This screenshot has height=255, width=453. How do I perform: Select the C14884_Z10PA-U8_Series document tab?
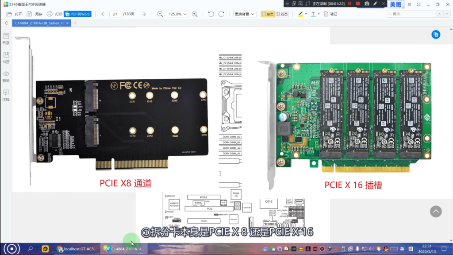pos(39,23)
